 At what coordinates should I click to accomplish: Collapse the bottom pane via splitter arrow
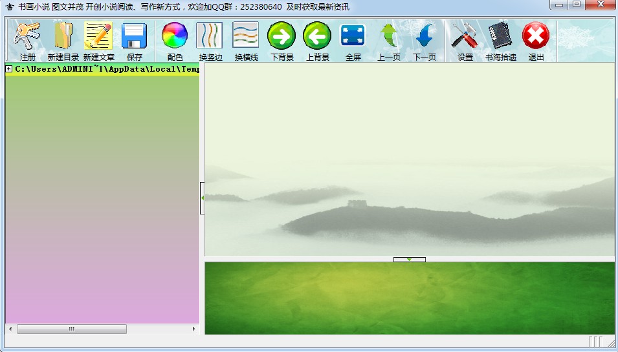(x=410, y=260)
